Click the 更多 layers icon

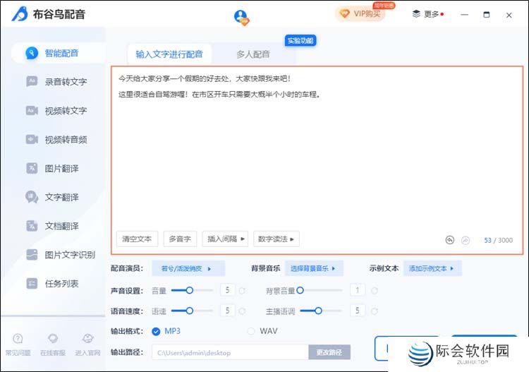click(416, 14)
